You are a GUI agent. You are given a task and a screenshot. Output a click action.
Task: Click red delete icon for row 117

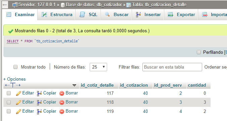pos(62,93)
